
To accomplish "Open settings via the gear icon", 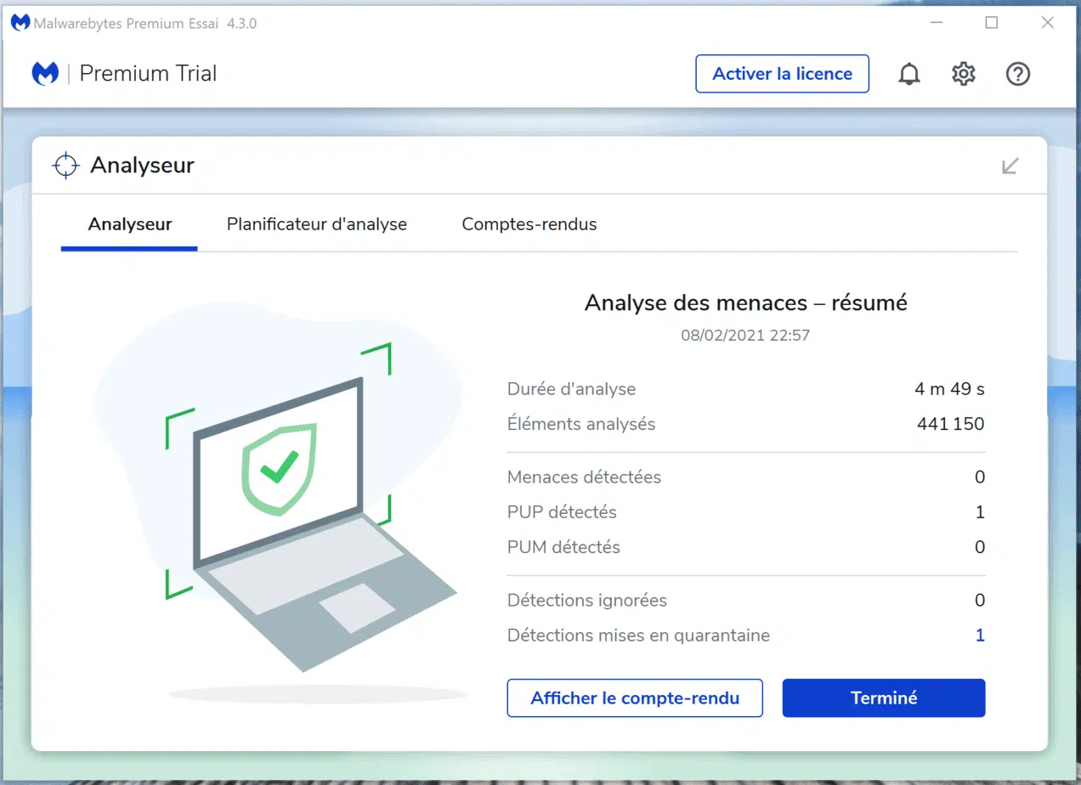I will [x=963, y=74].
